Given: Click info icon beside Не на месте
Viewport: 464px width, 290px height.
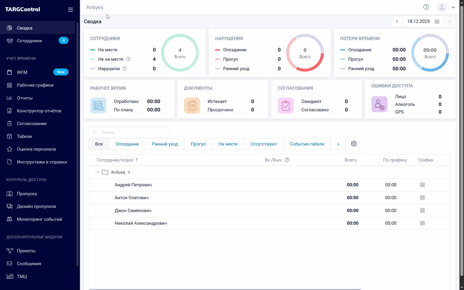Looking at the screenshot, I should [128, 59].
